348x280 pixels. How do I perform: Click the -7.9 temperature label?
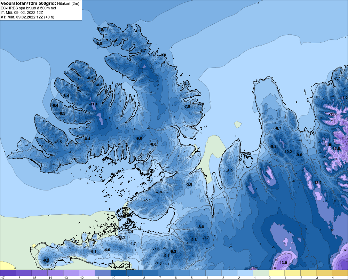point(187,106)
